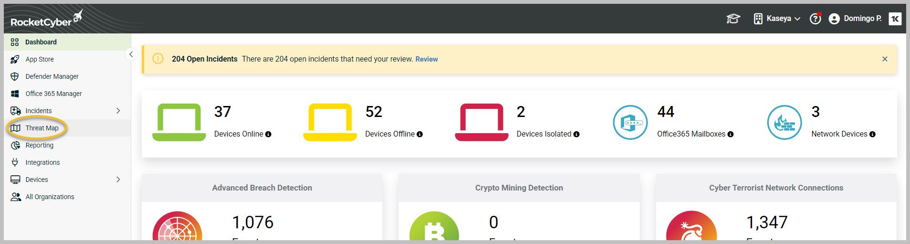910x244 pixels.
Task: Show info tooltip beside Devices Online
Action: click(268, 135)
